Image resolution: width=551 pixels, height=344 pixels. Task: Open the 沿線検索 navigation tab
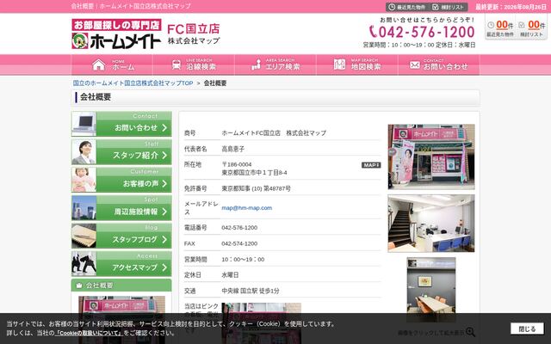[194, 65]
